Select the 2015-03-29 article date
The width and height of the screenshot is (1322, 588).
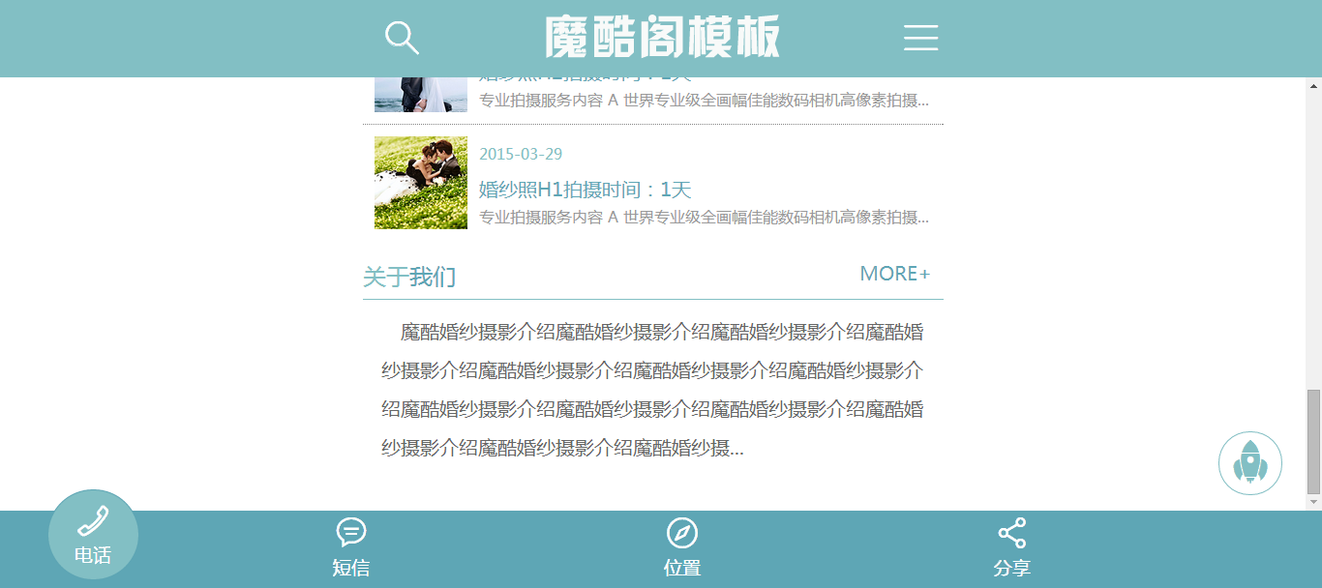[521, 154]
